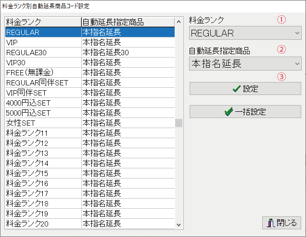Screen dimensions: 306x237
Task: Select the 料金ランク19 row
Action: coord(90,214)
